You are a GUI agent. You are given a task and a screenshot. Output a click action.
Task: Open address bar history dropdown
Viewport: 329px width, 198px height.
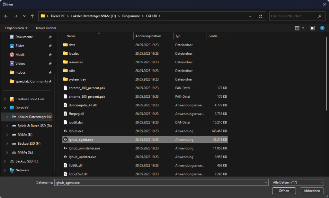[x=250, y=16]
